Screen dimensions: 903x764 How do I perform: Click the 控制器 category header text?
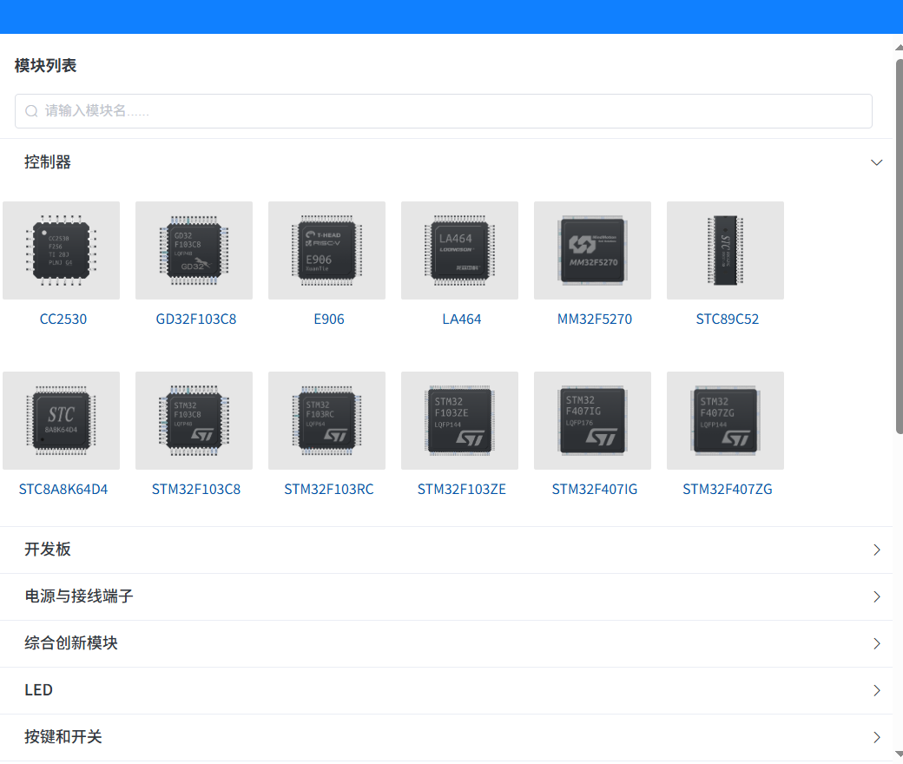(47, 162)
